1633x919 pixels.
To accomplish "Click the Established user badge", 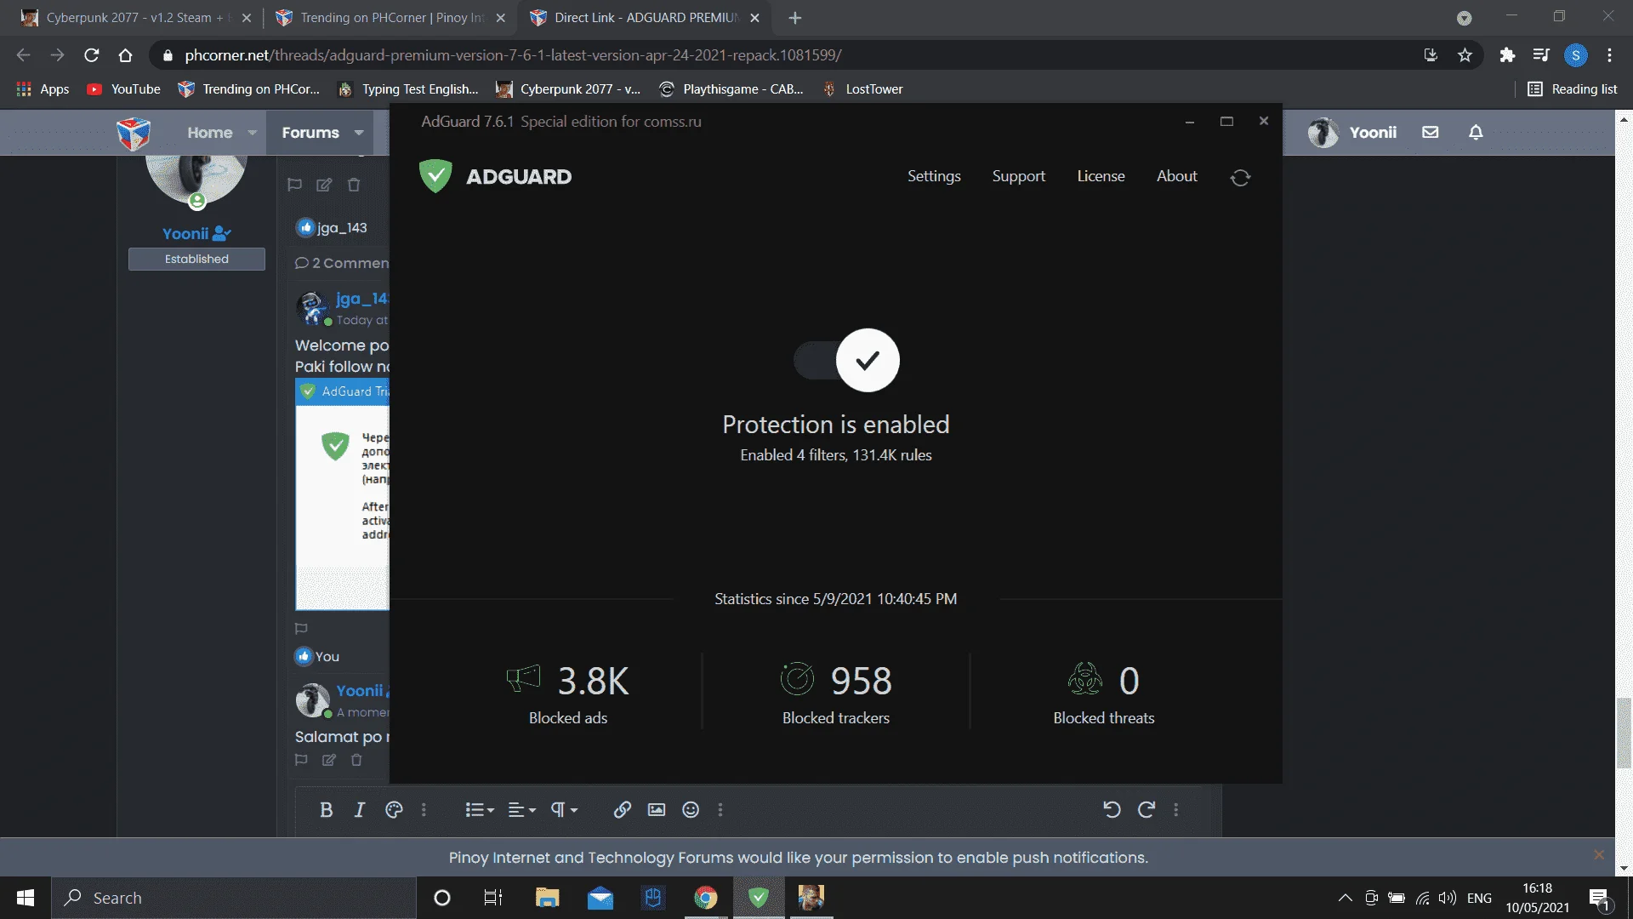I will coord(196,259).
